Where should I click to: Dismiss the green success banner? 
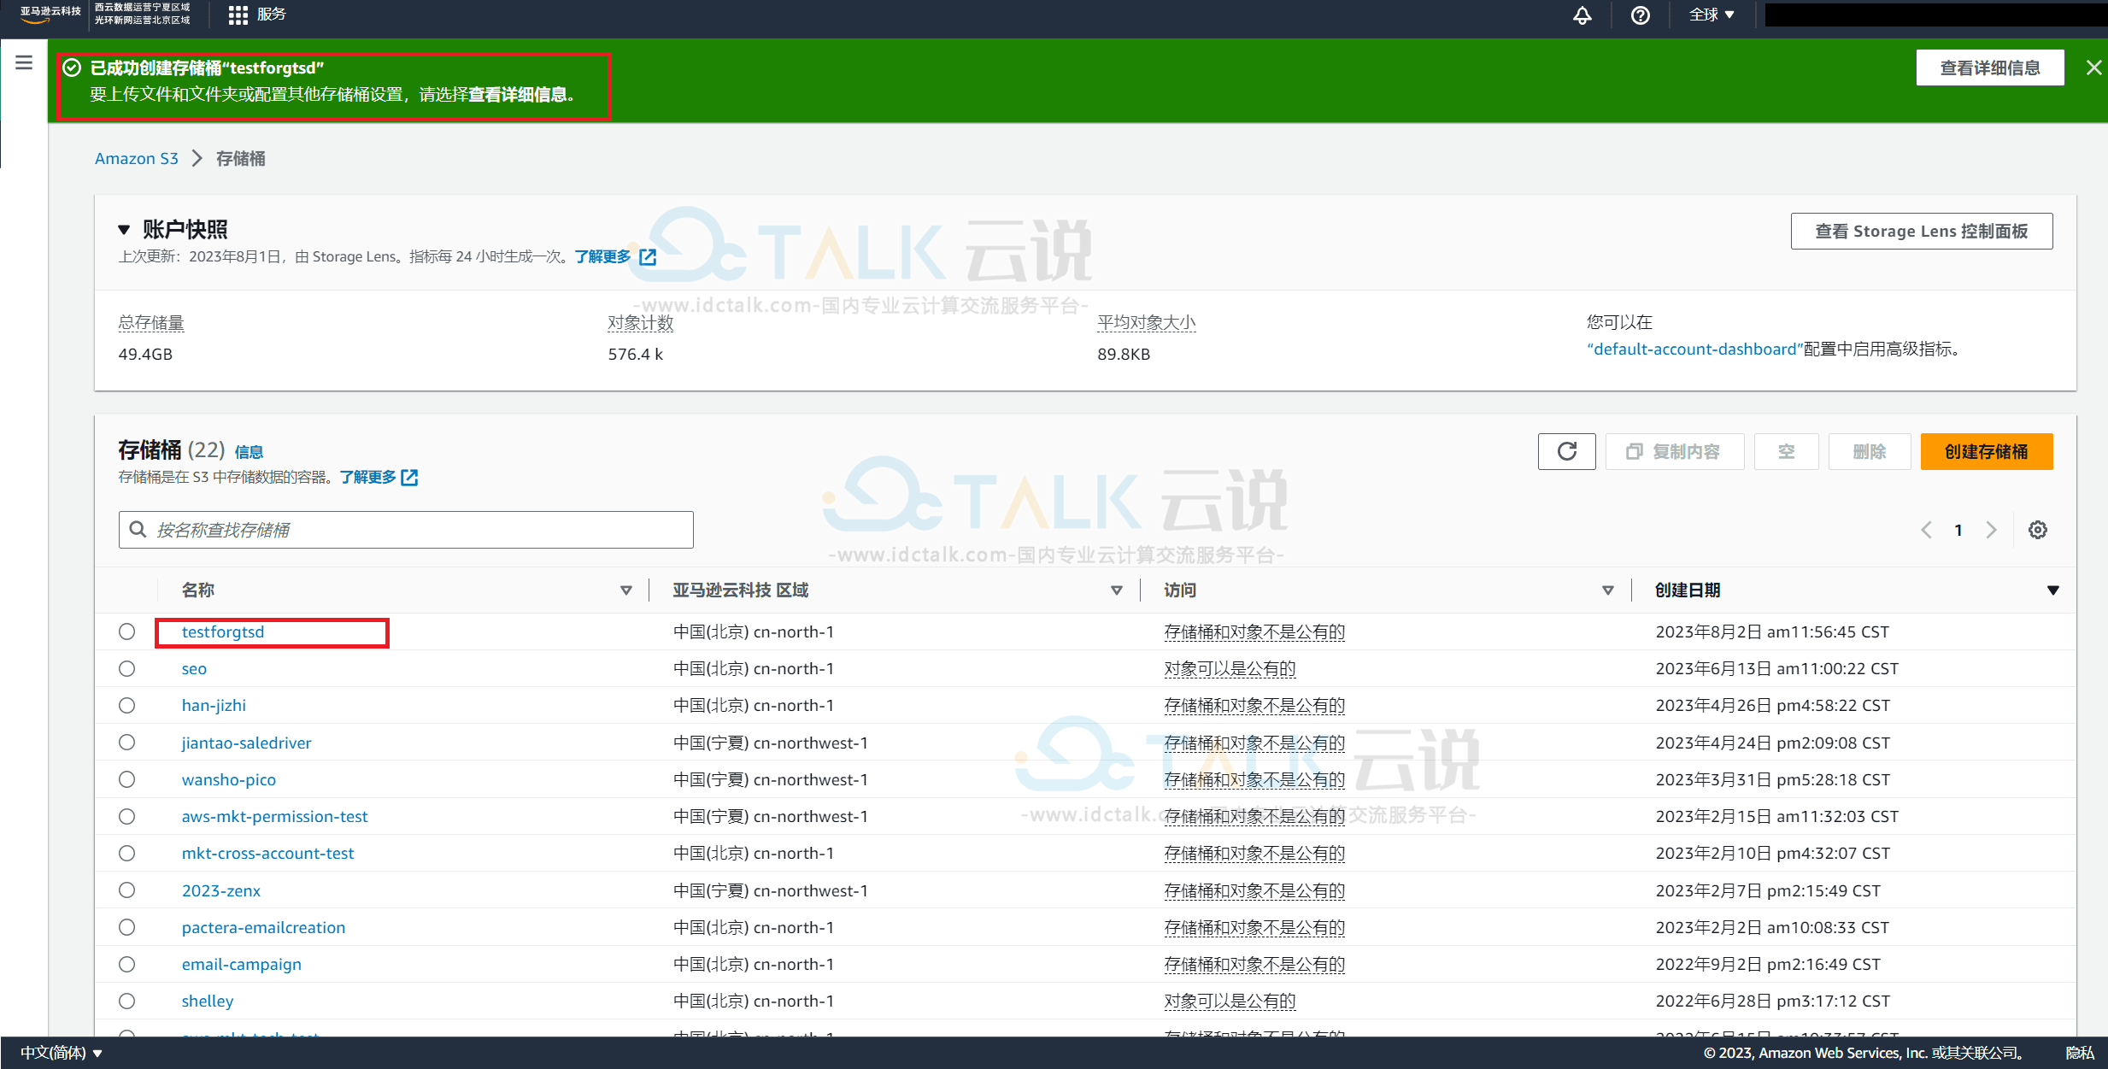(x=2093, y=68)
